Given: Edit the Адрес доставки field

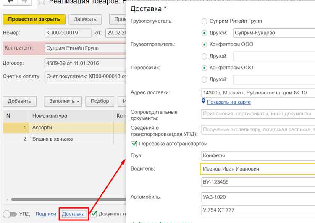Looking at the screenshot, I should [x=258, y=93].
